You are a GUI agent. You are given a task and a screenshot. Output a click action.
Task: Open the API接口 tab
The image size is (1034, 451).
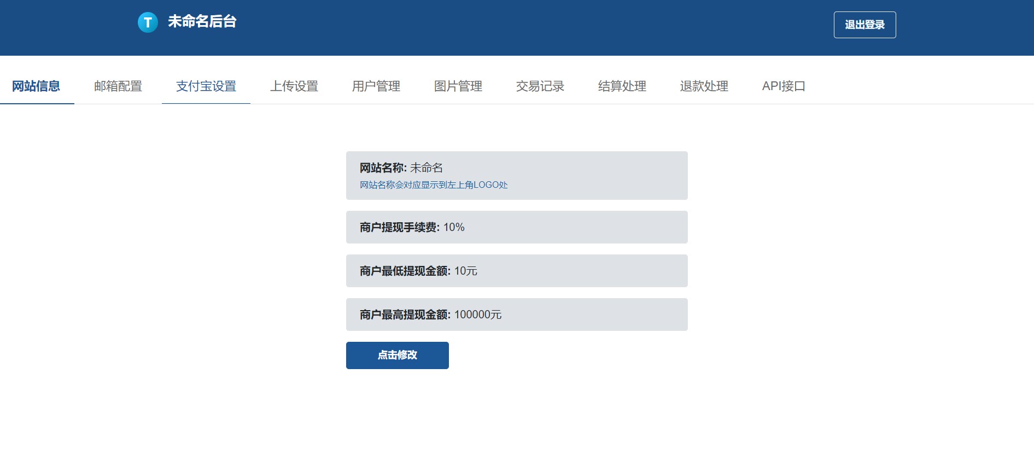click(x=784, y=86)
